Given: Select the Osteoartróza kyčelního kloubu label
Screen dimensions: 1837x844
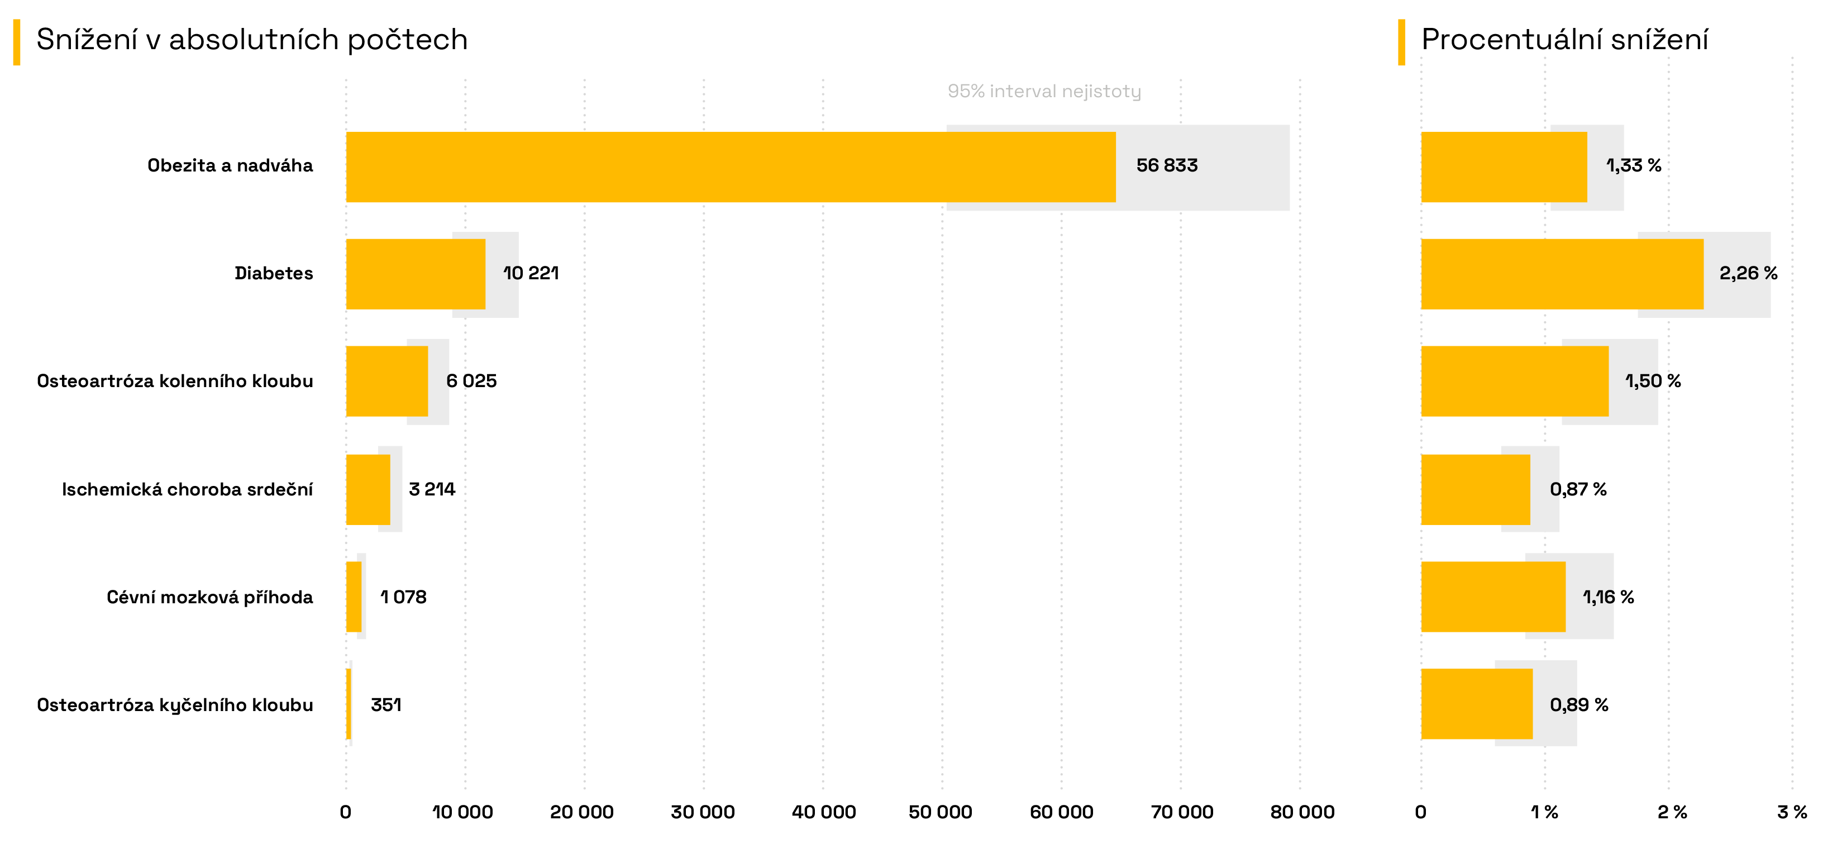Looking at the screenshot, I should [x=175, y=705].
